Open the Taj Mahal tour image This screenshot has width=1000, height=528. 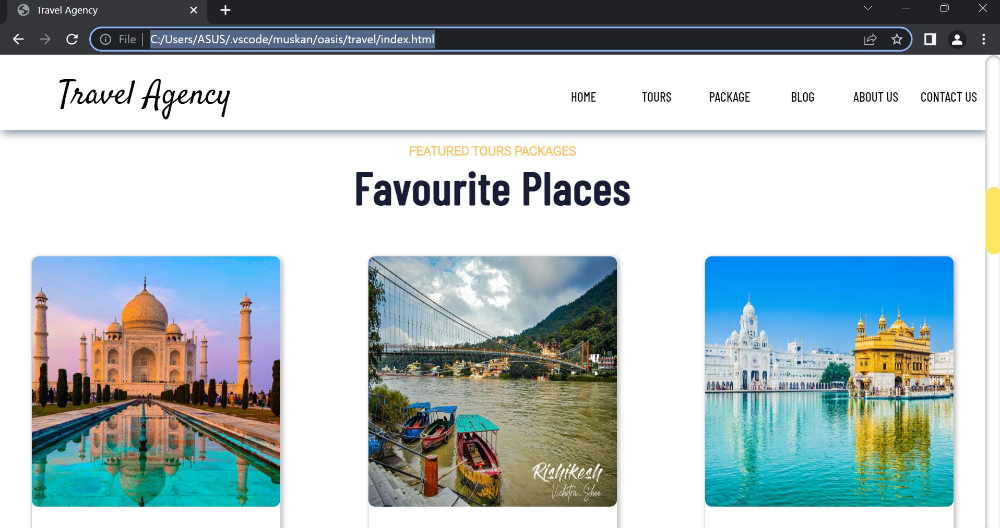pos(156,381)
